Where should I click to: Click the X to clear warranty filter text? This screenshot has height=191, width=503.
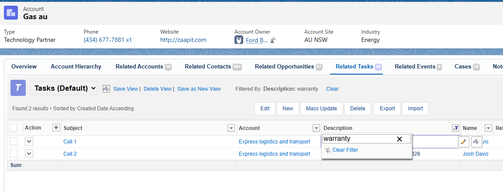pyautogui.click(x=399, y=139)
